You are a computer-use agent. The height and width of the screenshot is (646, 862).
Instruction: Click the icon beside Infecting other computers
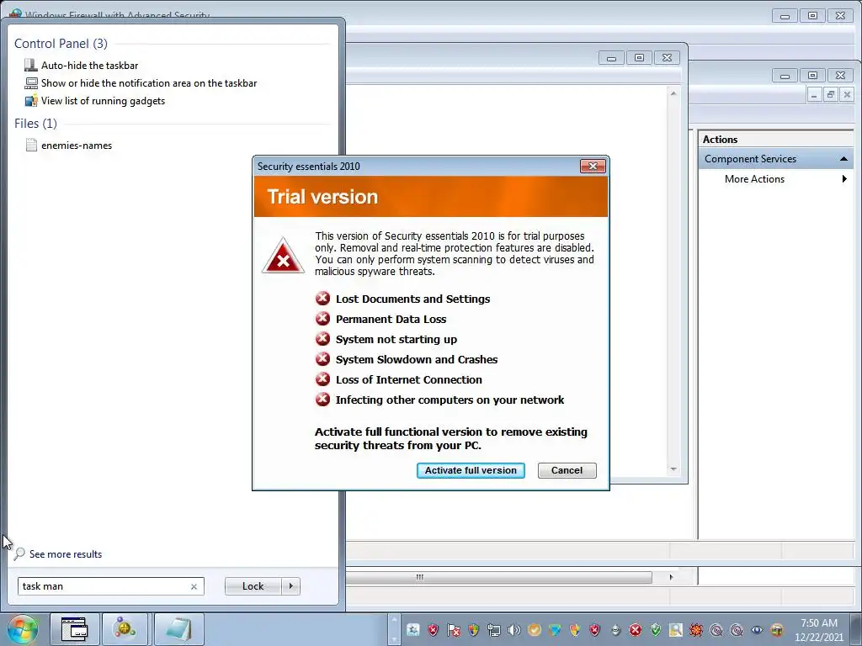point(322,400)
